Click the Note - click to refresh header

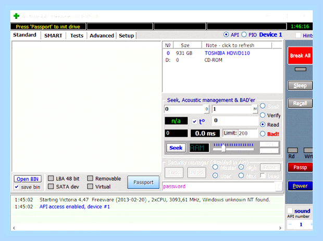pos(237,45)
